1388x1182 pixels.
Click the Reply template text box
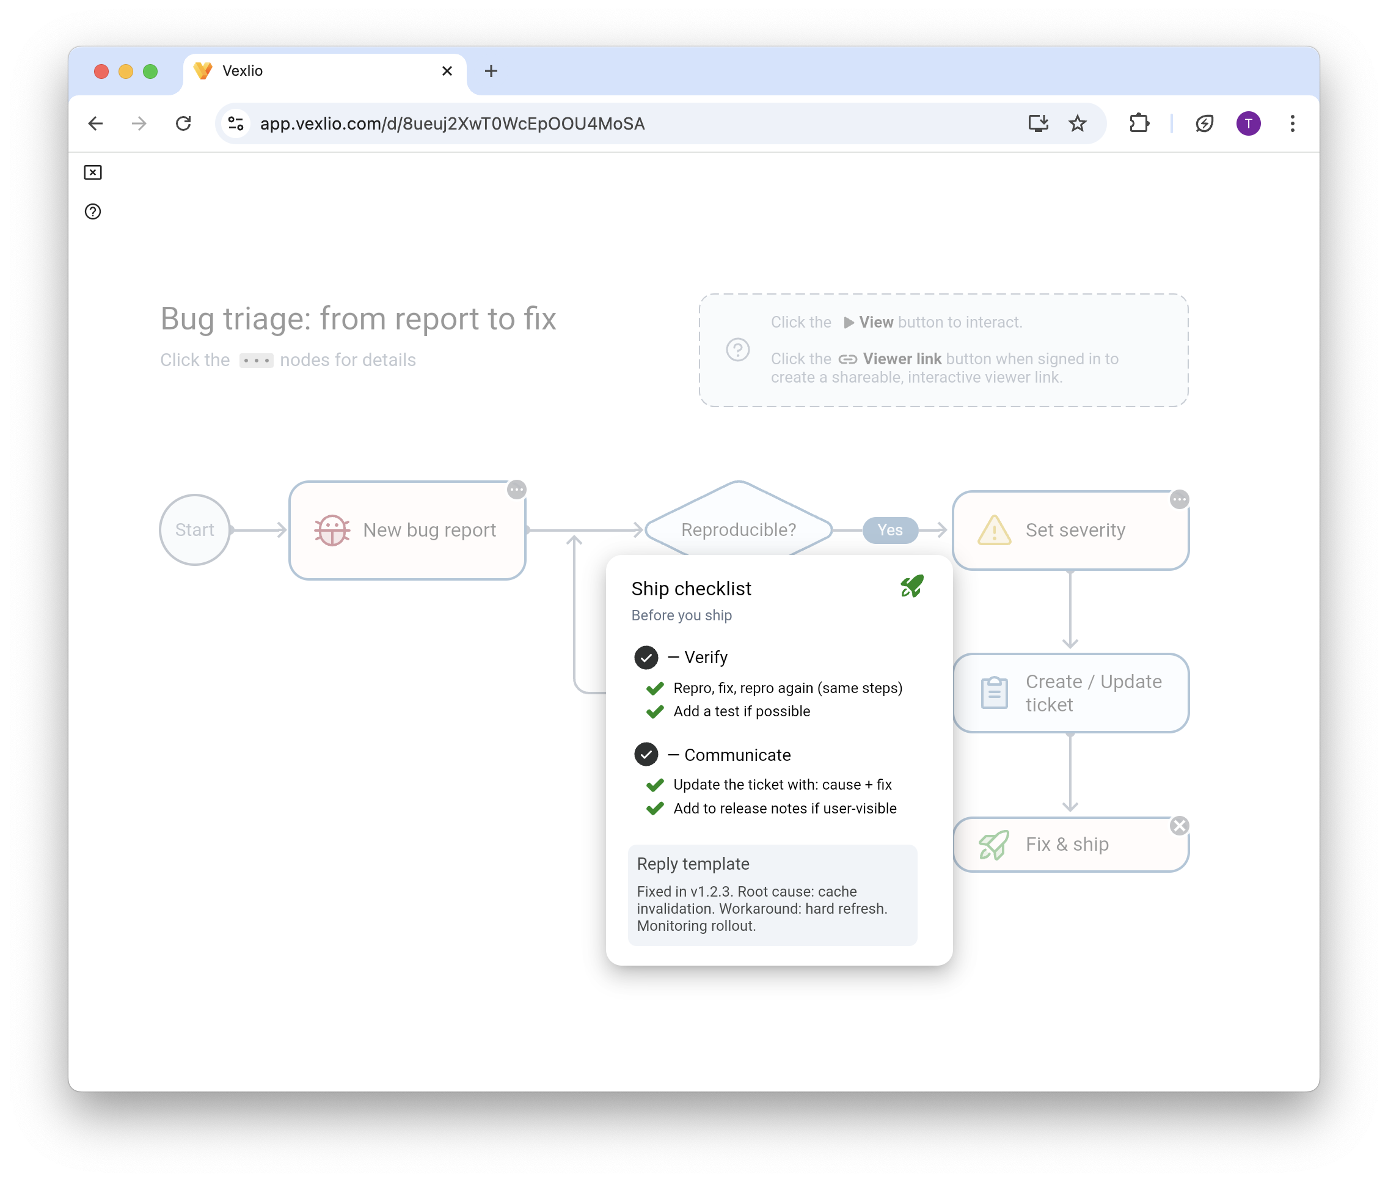pos(772,895)
